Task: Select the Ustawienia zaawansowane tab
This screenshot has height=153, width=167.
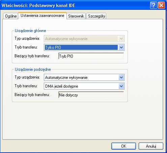Action: (43, 16)
